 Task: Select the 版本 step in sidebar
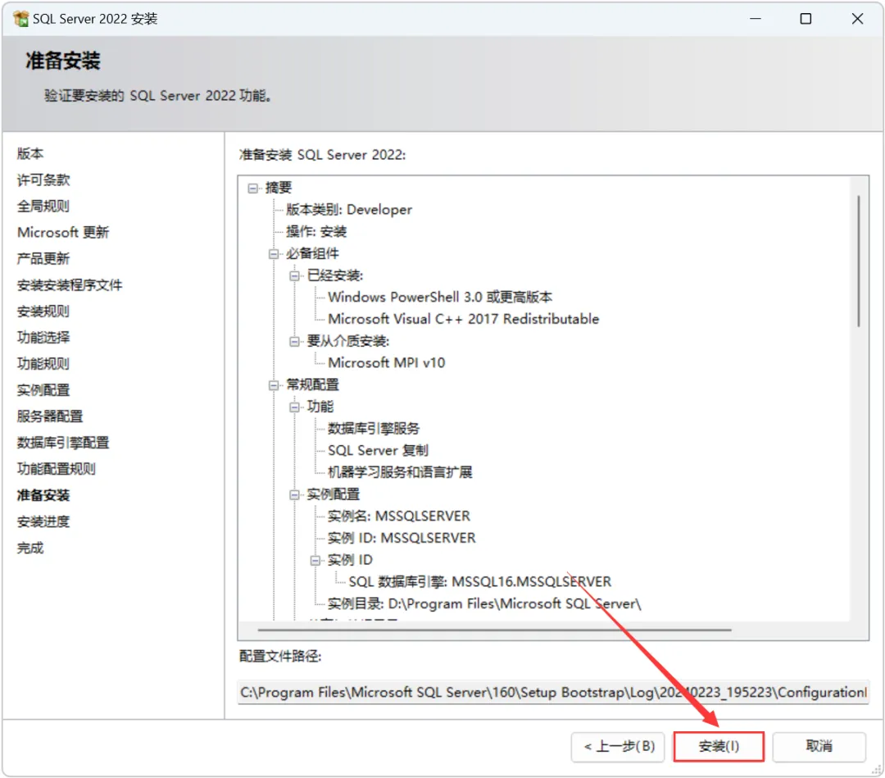click(x=30, y=153)
